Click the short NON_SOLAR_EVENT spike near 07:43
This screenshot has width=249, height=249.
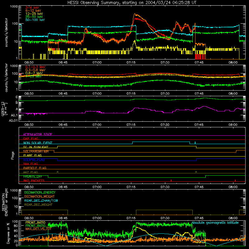coord(195,143)
